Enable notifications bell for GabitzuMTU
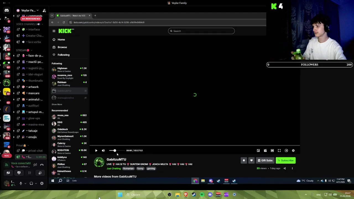 244,160
